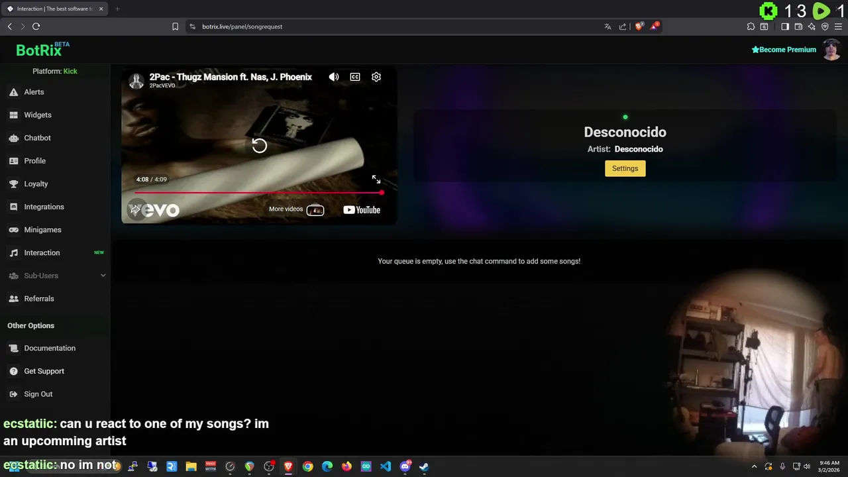Open Brave Rewards triangle icon
848x477 pixels.
pos(655,26)
